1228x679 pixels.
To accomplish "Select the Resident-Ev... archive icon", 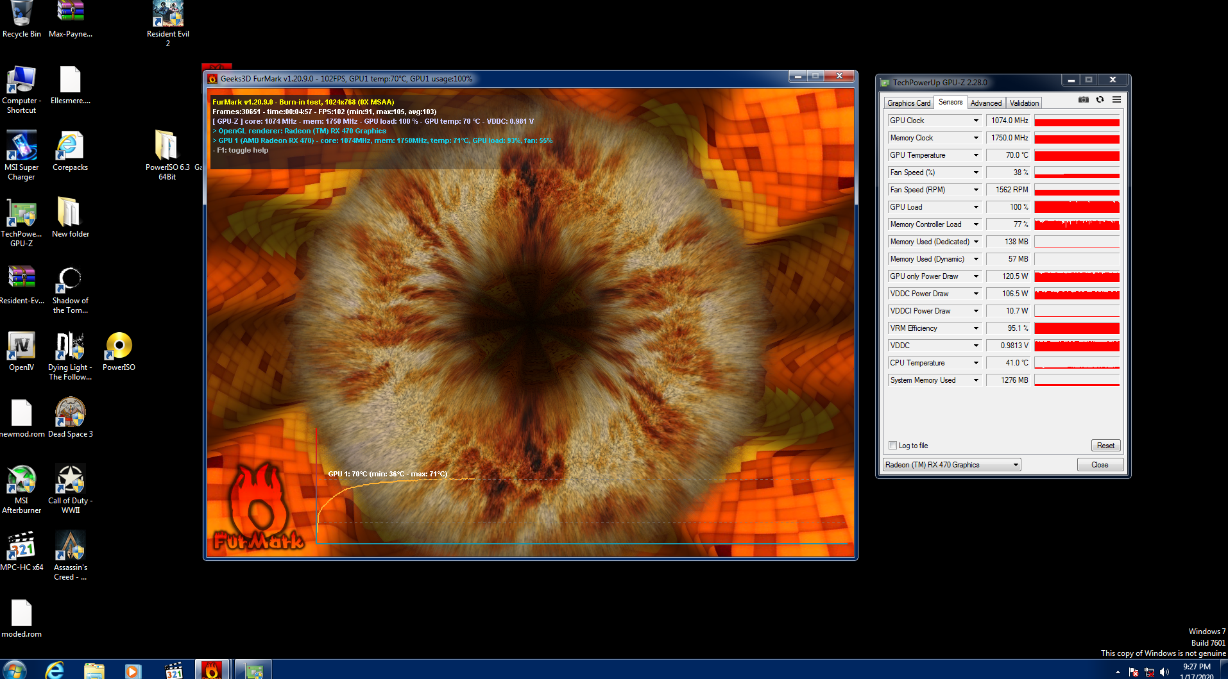I will (21, 285).
